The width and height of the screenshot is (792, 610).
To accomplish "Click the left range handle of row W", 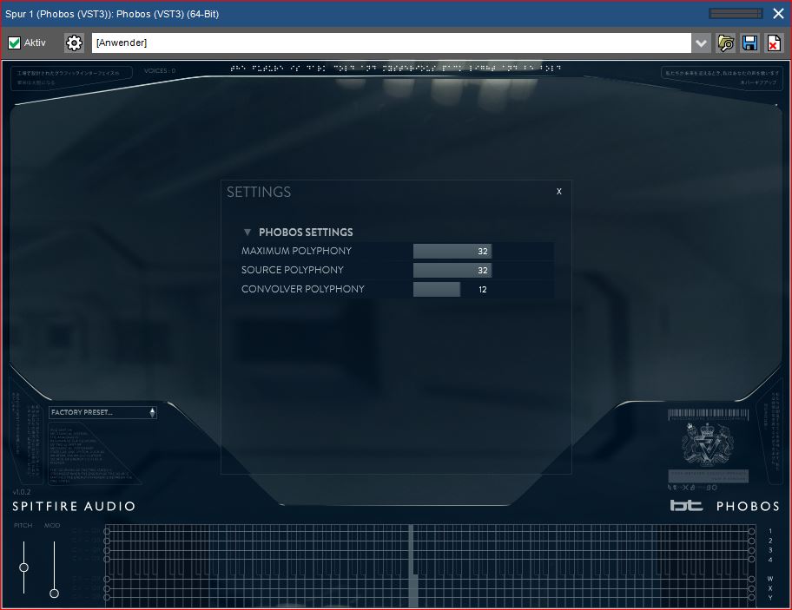I will pyautogui.click(x=107, y=579).
